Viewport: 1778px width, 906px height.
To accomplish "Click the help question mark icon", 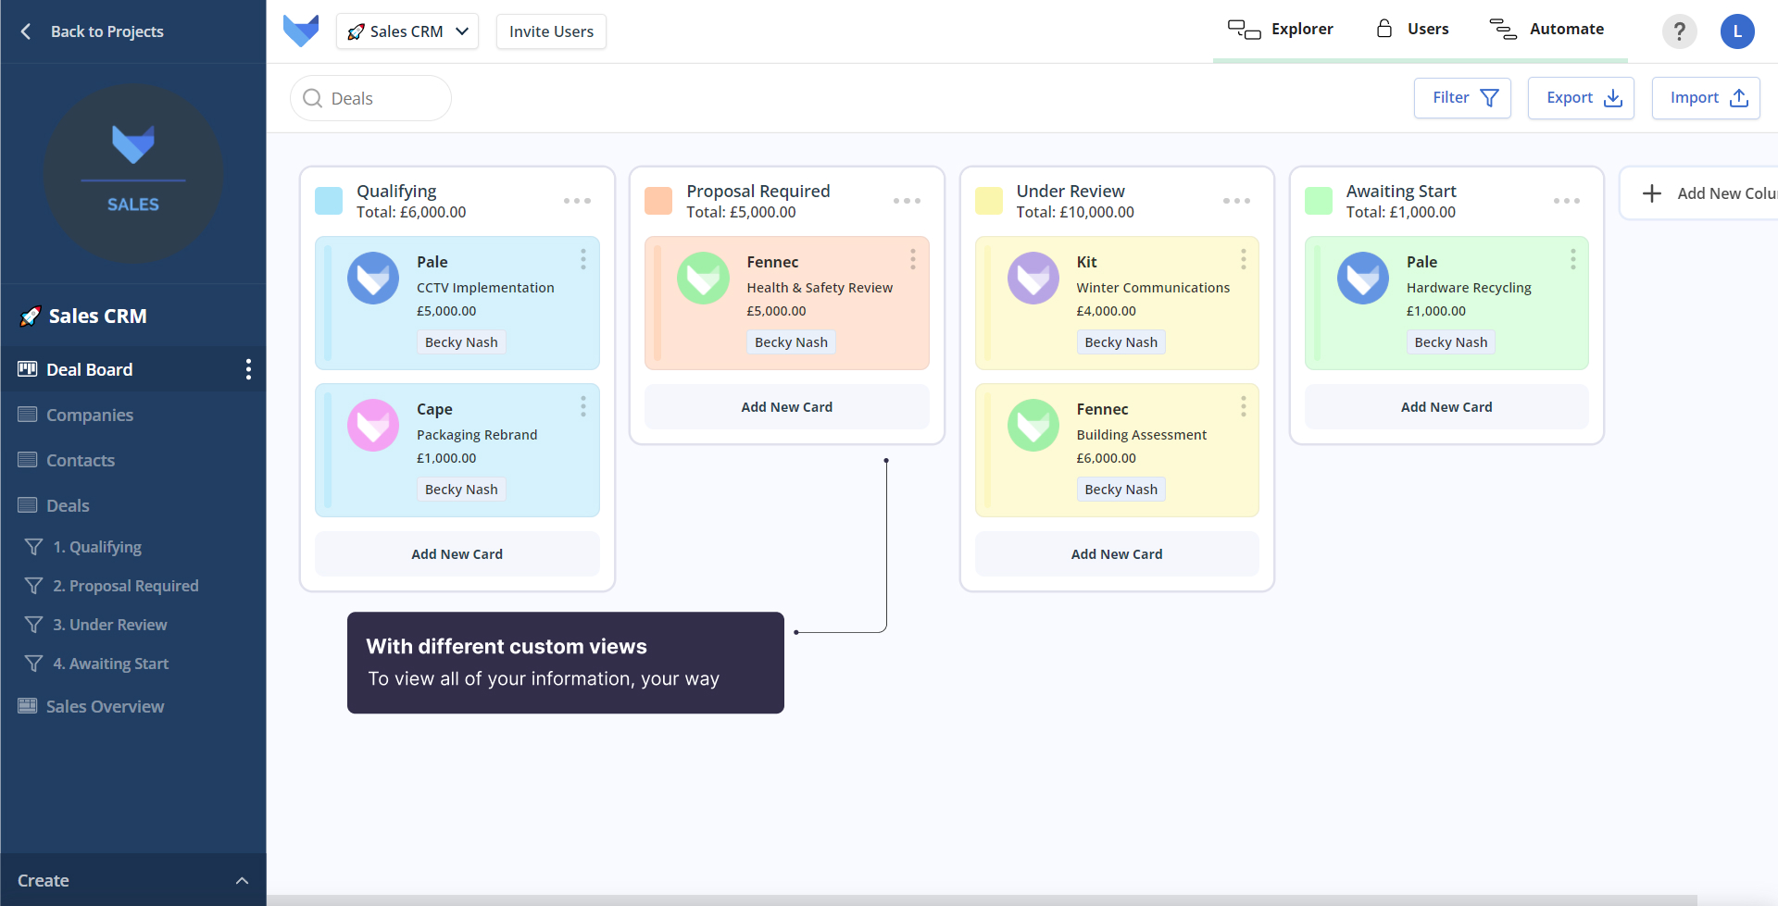I will [x=1679, y=31].
